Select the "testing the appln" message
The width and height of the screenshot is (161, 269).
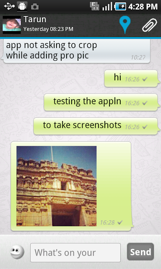tap(101, 102)
